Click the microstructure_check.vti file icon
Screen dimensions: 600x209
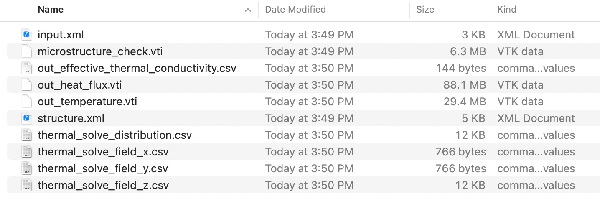click(27, 51)
